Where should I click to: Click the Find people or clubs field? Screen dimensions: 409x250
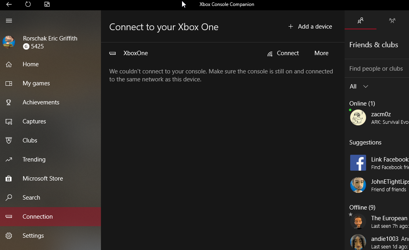coord(377,69)
